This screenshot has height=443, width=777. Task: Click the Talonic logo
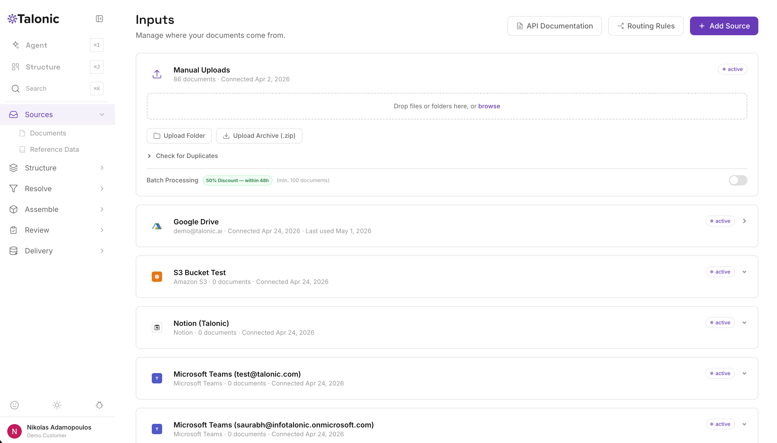coord(33,19)
